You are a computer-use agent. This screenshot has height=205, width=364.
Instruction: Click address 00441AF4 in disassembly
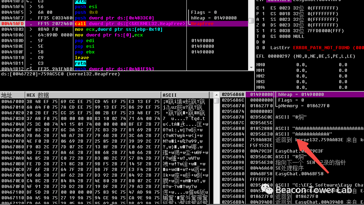[x=12, y=7]
